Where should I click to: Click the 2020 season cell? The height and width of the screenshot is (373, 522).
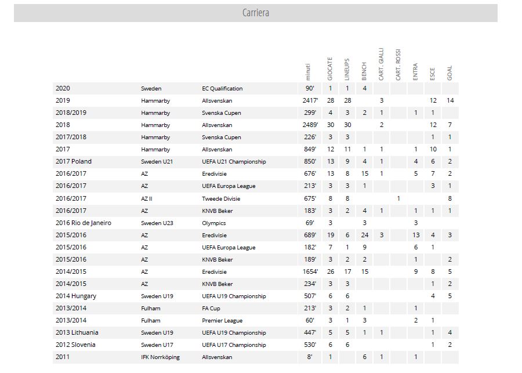63,88
